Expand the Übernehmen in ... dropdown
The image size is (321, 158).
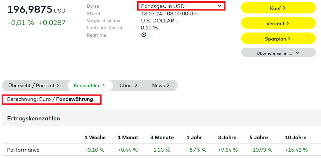click(x=278, y=53)
